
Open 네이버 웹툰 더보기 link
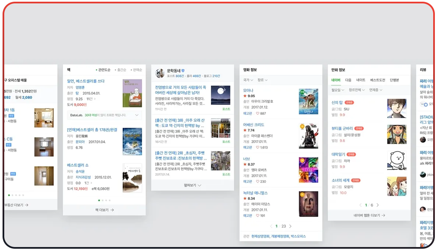pos(370,214)
